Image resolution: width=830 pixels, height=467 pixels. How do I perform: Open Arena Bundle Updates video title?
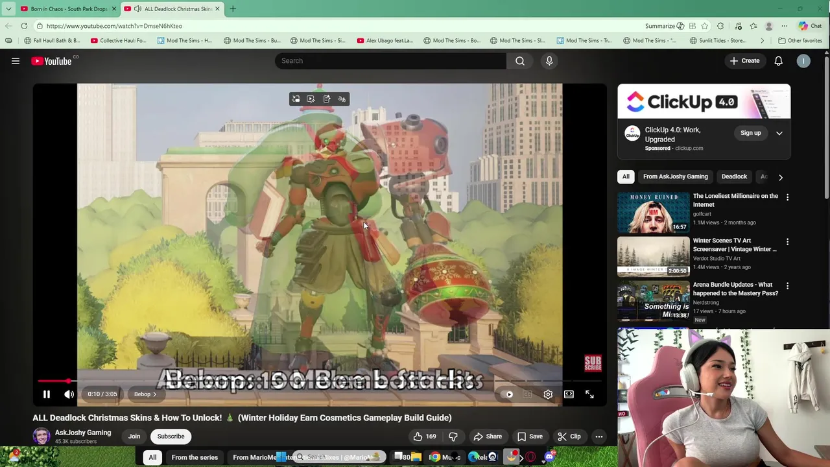pos(735,289)
